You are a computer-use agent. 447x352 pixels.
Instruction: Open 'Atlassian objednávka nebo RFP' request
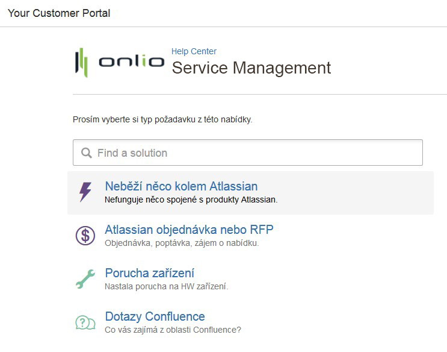click(x=190, y=230)
